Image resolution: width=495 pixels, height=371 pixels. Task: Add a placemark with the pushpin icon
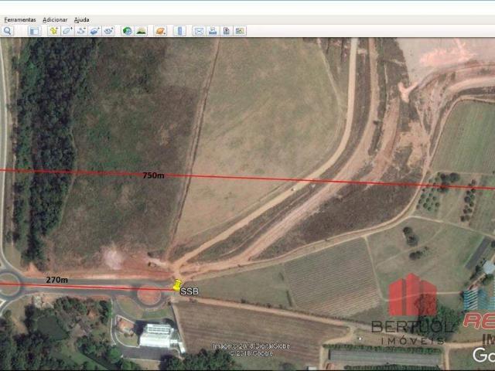(54, 31)
